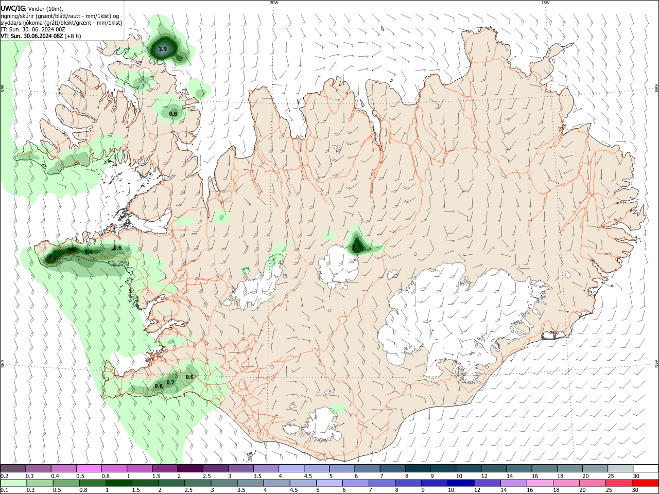Select the medium green 0.5 rain-scale swatch
This screenshot has height=494, width=659.
(x=66, y=483)
